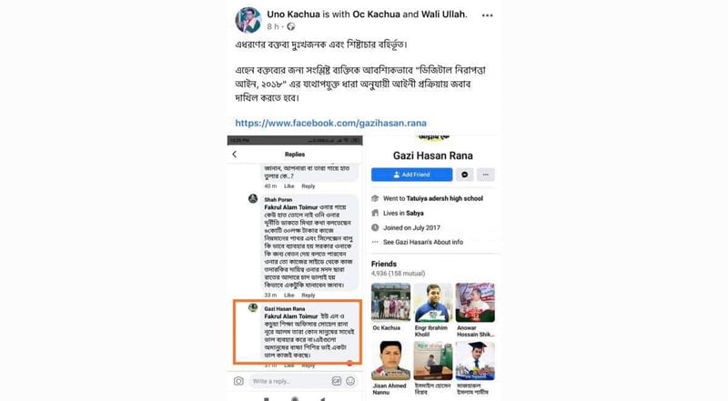
Task: Click Like under Shah Poran's comment
Action: 289,296
